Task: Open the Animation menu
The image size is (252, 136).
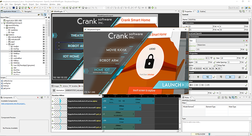Action: (44, 4)
